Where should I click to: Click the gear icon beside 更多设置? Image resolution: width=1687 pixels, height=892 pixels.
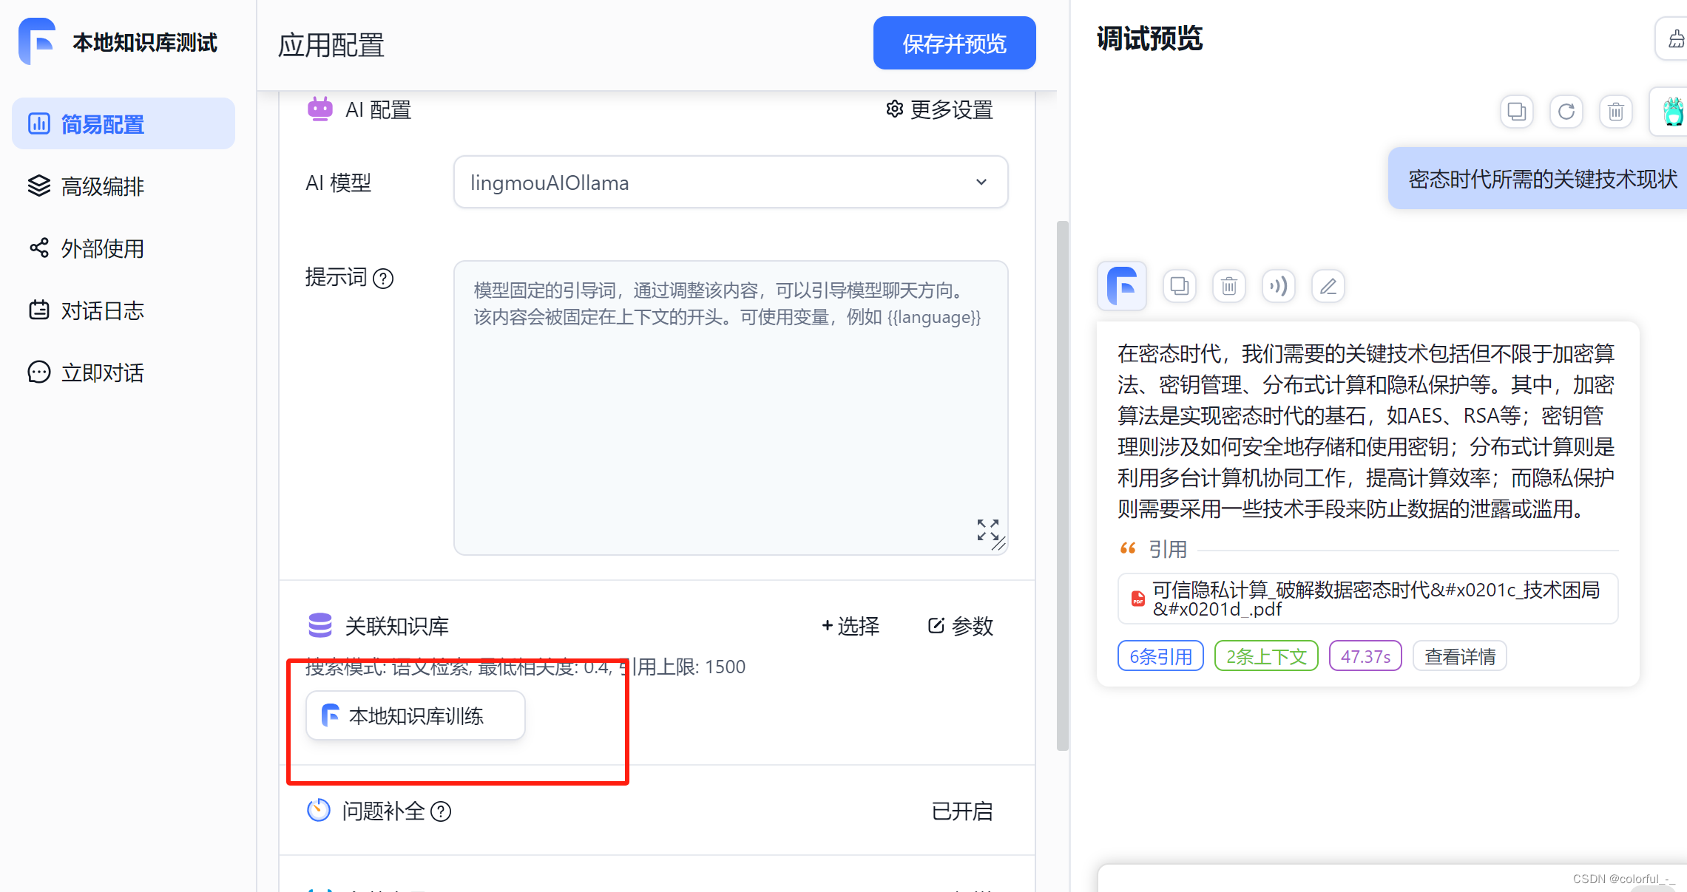pos(894,109)
